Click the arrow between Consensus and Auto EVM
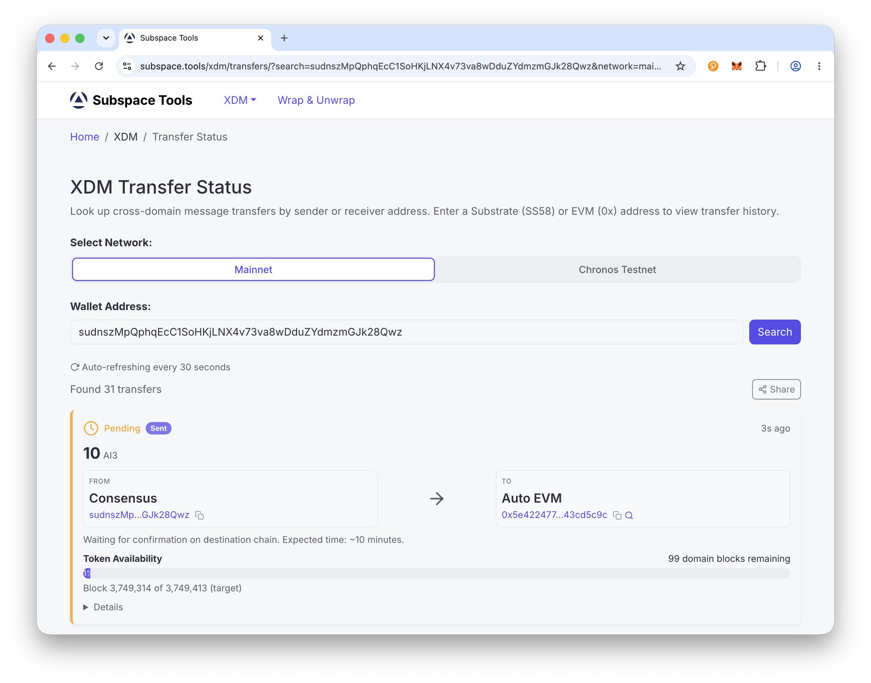 click(x=437, y=499)
